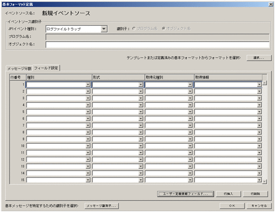This screenshot has width=276, height=213.
Task: Click the キャンセル button
Action: pos(259,206)
